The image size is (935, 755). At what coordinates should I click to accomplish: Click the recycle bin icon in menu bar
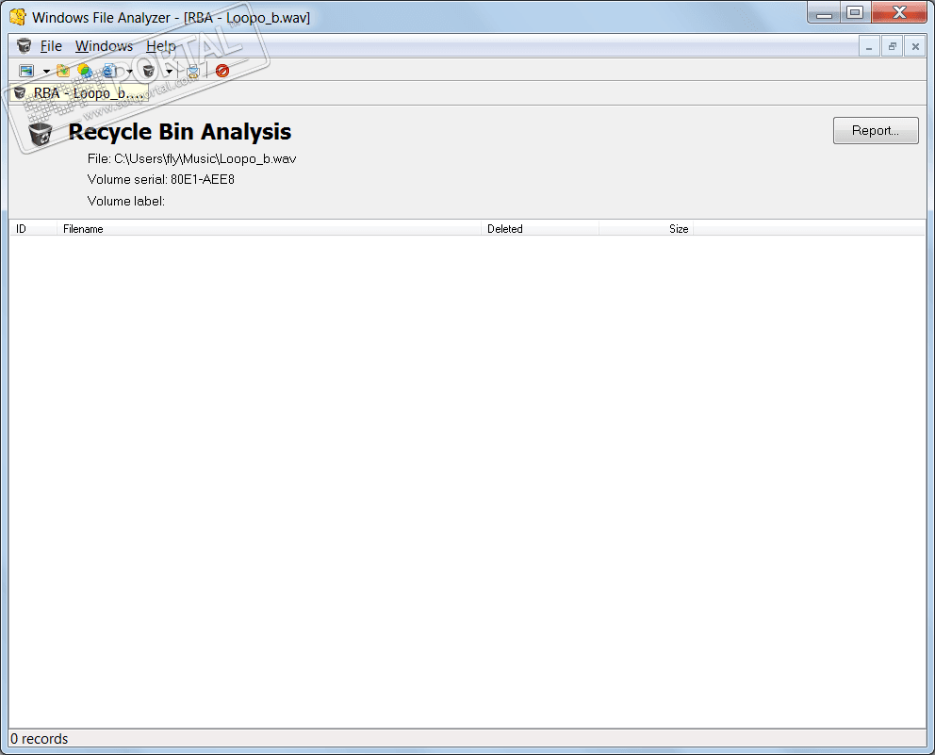(x=24, y=46)
